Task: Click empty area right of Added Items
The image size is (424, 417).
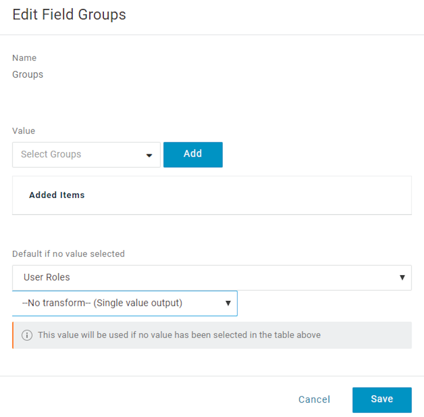Action: [x=262, y=195]
